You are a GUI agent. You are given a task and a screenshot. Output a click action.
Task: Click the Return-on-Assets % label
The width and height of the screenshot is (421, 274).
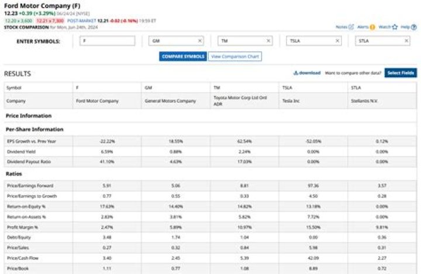(x=26, y=217)
